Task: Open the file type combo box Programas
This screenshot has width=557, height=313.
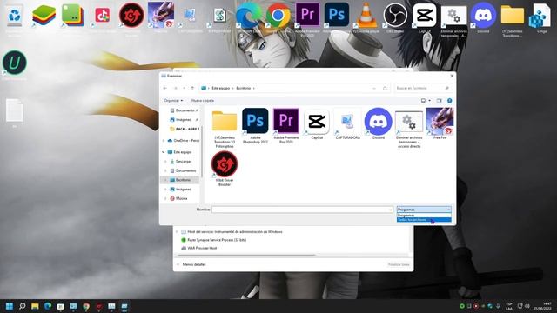Action: (x=424, y=210)
